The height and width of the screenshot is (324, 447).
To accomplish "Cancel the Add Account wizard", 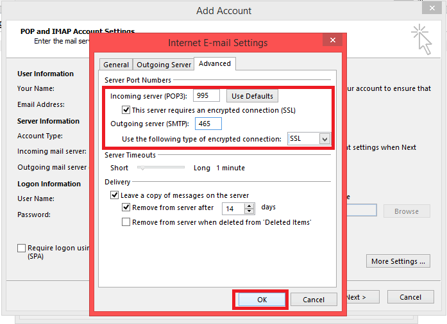I will point(410,297).
